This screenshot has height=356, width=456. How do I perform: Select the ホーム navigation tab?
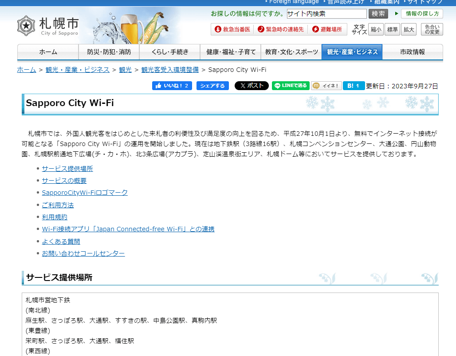(48, 52)
